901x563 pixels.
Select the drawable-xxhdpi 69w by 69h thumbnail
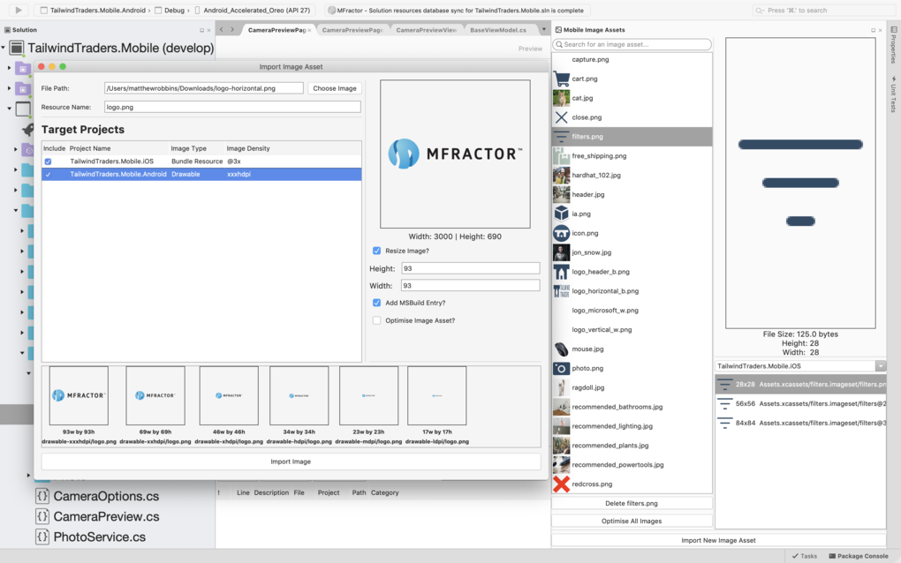[155, 395]
